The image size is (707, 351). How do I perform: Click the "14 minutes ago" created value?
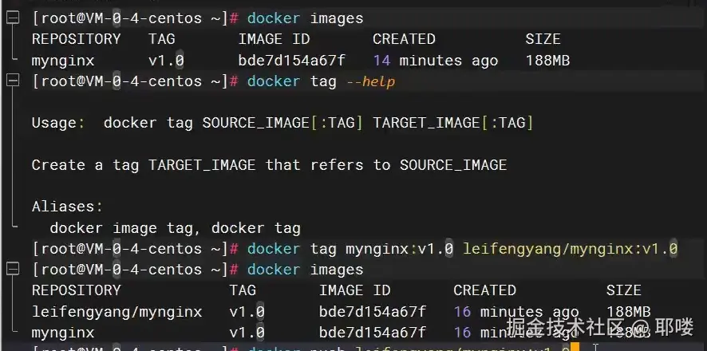tap(435, 61)
